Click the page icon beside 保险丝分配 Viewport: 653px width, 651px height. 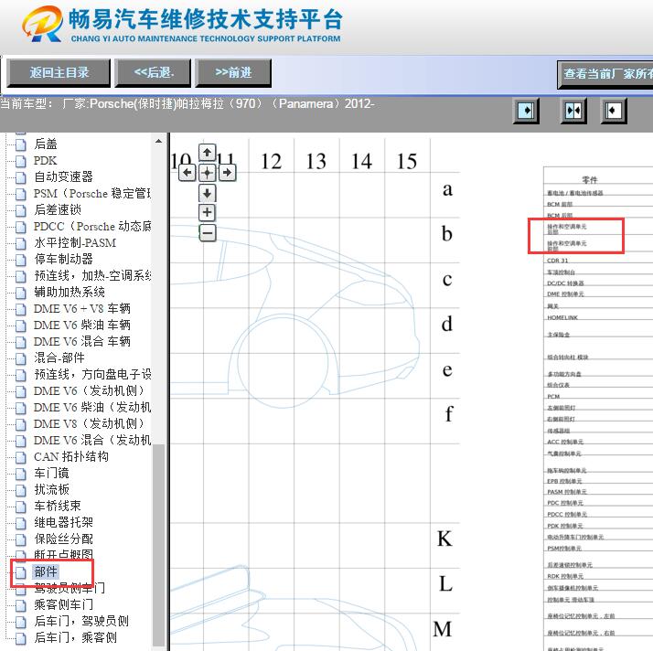[x=20, y=539]
